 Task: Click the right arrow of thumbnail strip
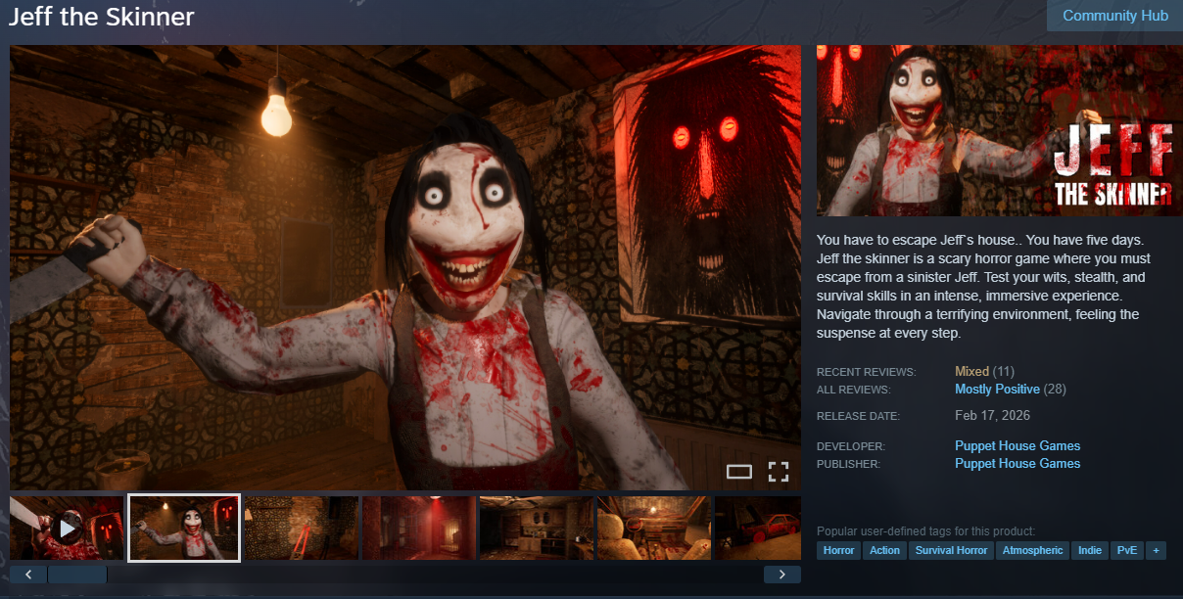tap(781, 575)
